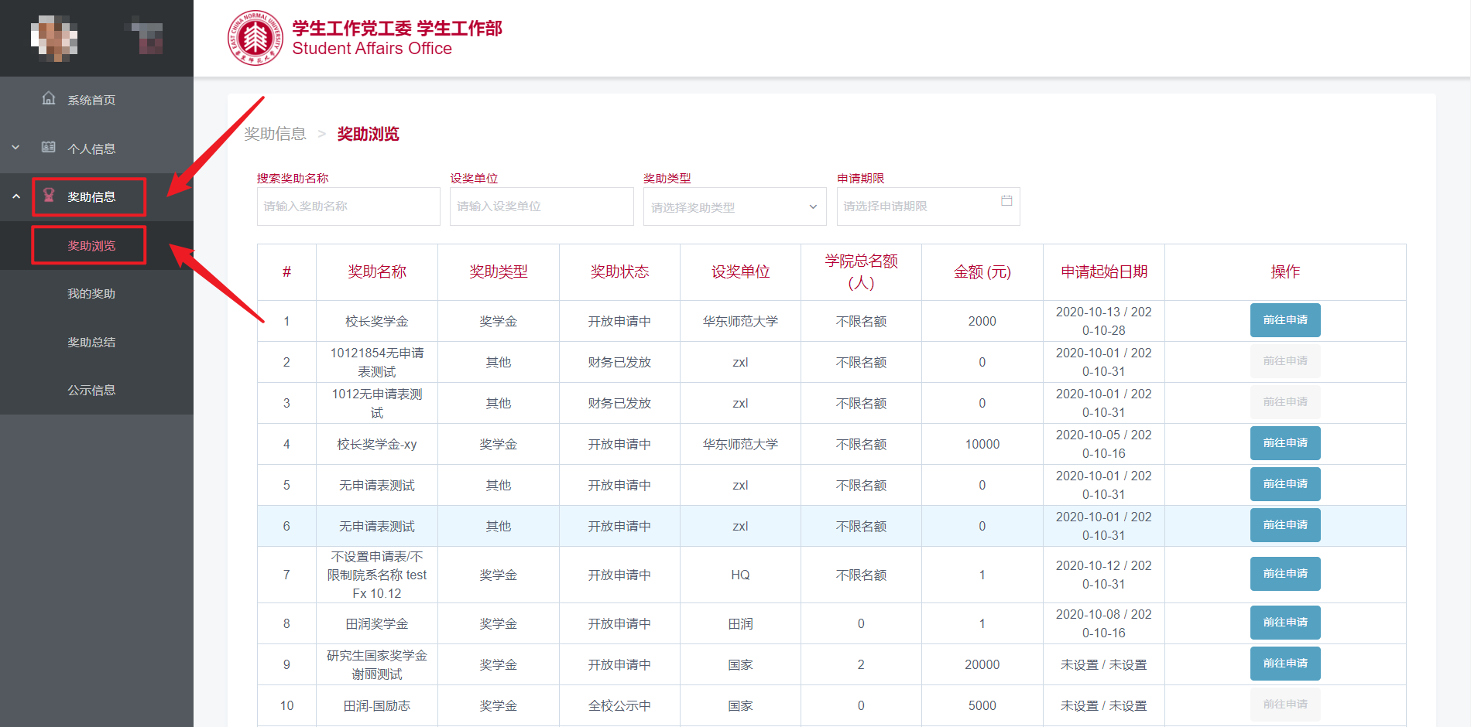This screenshot has width=1471, height=727.
Task: Click the ID card icon beside 个人信息
Action: pyautogui.click(x=49, y=147)
